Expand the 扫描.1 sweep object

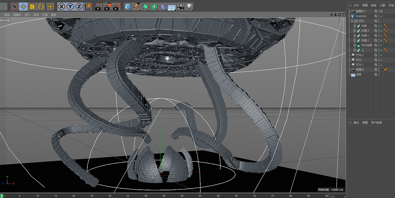(x=355, y=36)
